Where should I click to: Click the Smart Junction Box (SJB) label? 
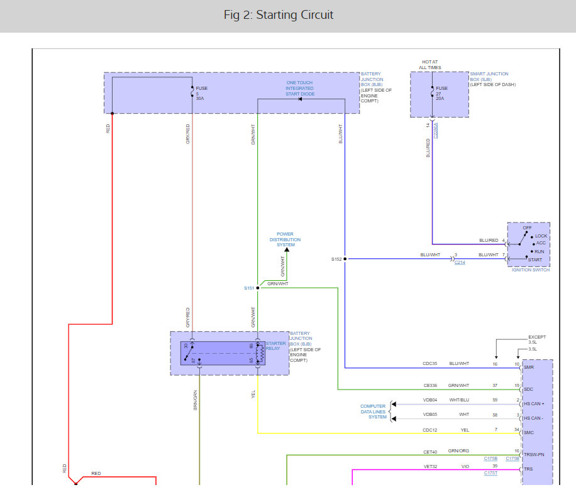point(489,77)
